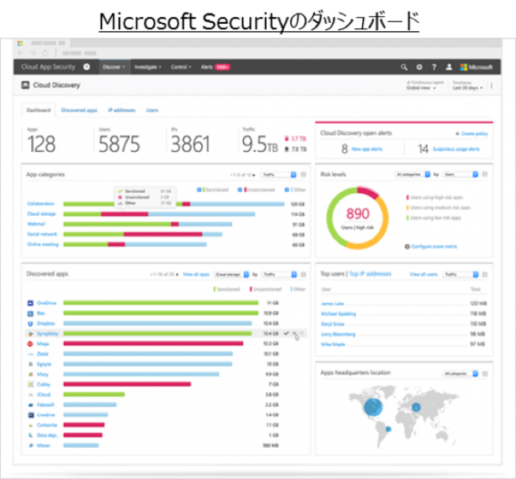Select the Dashboard tab
This screenshot has width=516, height=479.
(38, 110)
